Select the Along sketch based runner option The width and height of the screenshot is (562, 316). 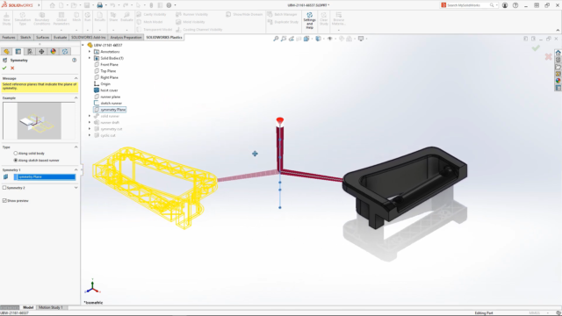pyautogui.click(x=16, y=160)
